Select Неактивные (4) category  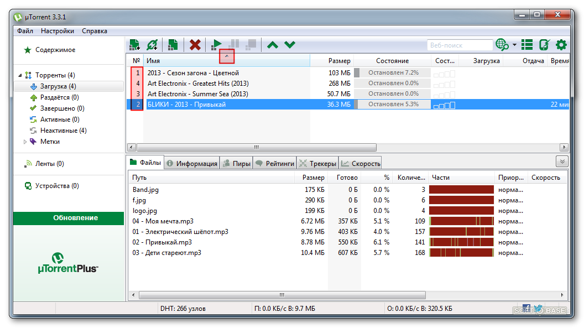point(63,131)
